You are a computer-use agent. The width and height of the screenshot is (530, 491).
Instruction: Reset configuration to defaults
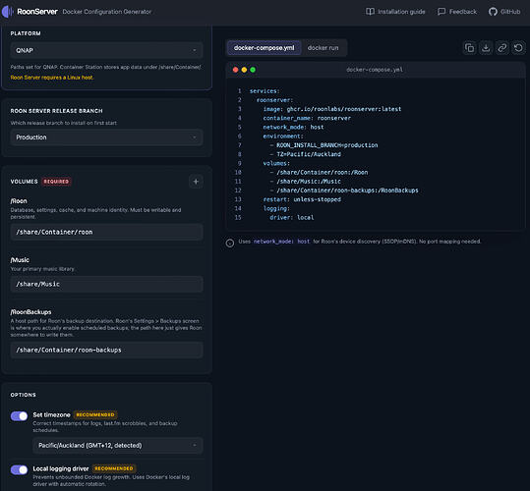[x=518, y=48]
